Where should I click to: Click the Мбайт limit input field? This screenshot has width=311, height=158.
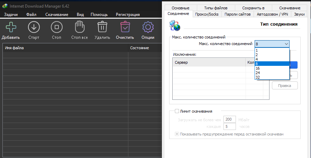click(230, 120)
